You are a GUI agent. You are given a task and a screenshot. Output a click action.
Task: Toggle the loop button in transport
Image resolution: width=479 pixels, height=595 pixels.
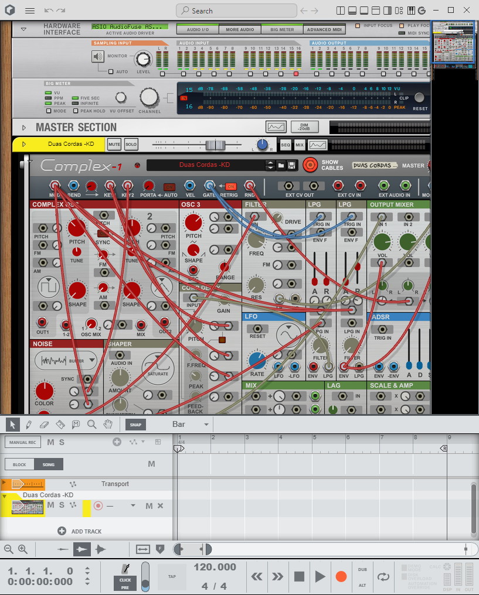coord(383,576)
